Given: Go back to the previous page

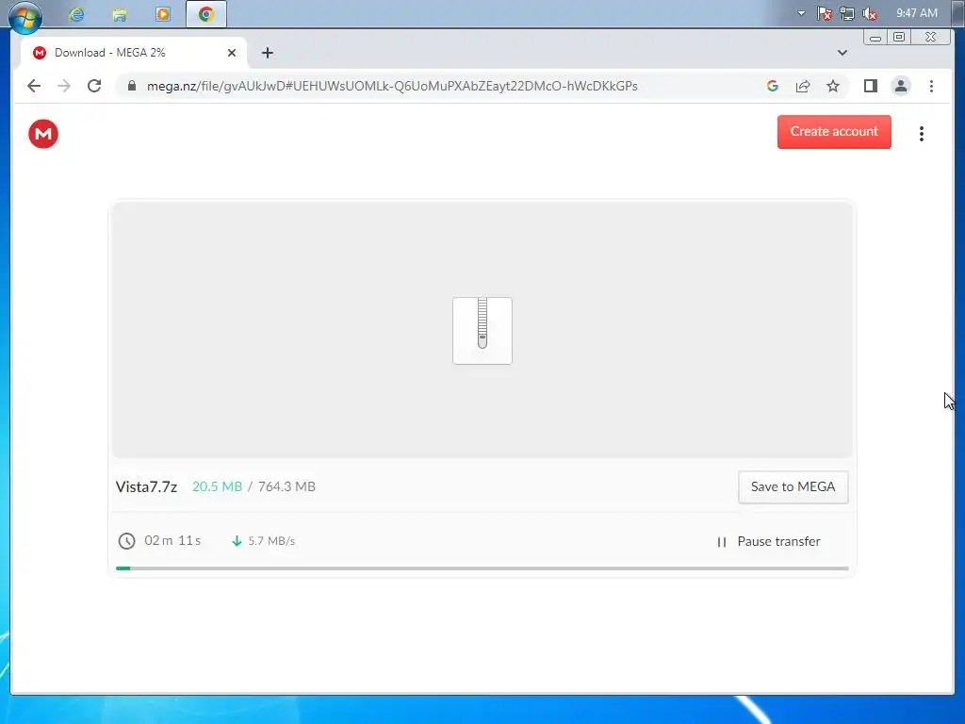Looking at the screenshot, I should (x=34, y=86).
